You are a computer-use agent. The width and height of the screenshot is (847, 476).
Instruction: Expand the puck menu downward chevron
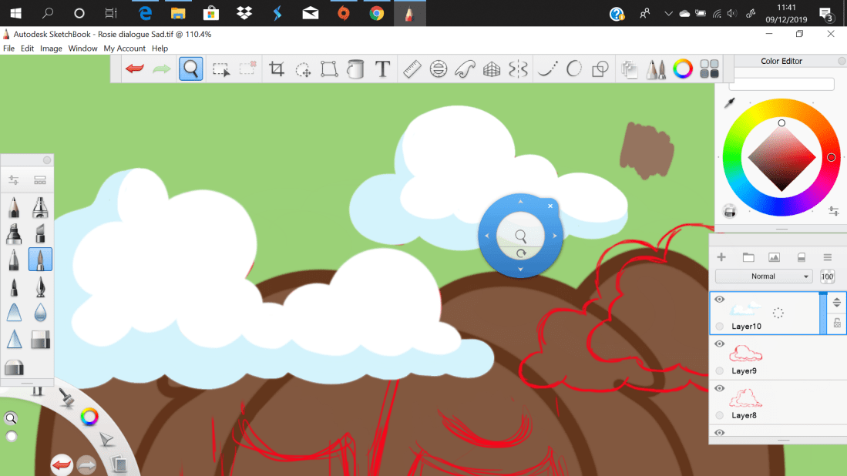click(x=520, y=269)
